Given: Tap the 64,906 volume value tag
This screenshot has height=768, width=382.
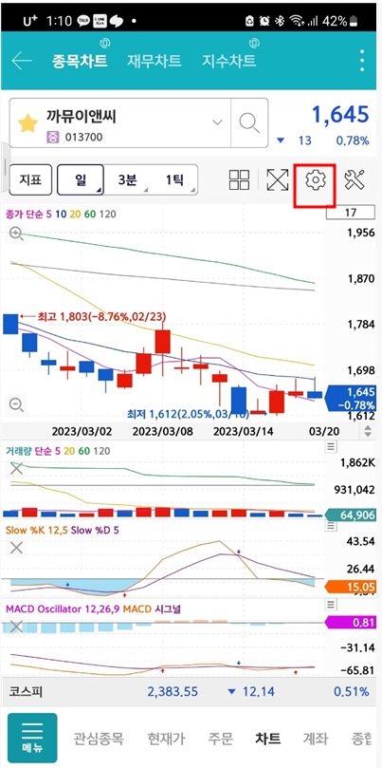Looking at the screenshot, I should coord(350,515).
